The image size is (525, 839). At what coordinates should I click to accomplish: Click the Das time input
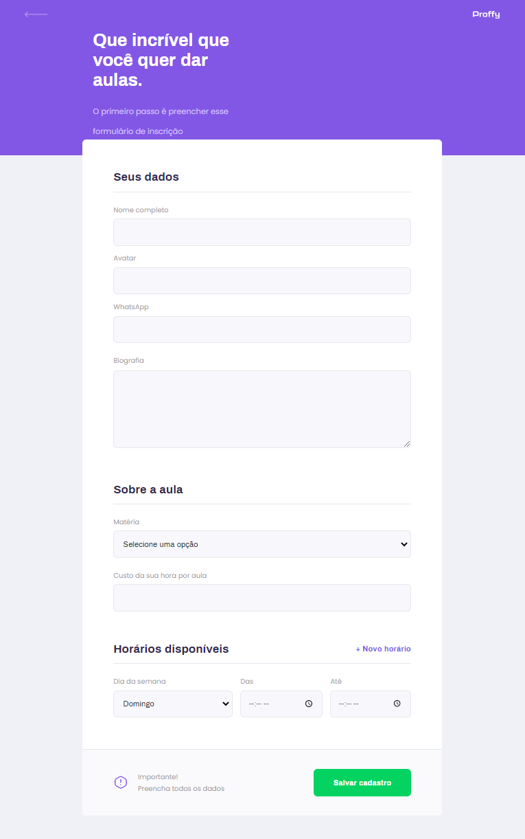click(x=275, y=703)
